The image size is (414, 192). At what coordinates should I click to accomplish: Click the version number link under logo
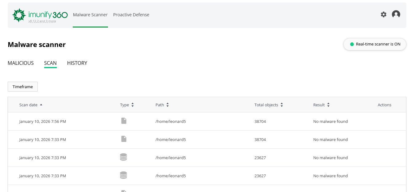42,22
